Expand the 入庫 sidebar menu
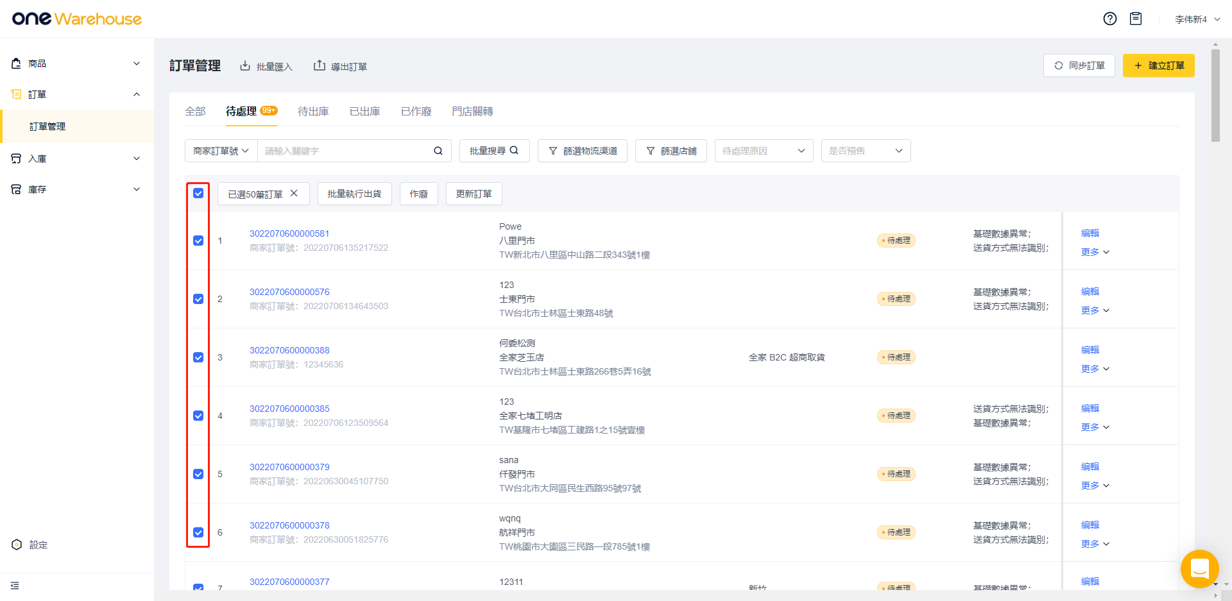Viewport: 1232px width, 601px height. point(137,158)
